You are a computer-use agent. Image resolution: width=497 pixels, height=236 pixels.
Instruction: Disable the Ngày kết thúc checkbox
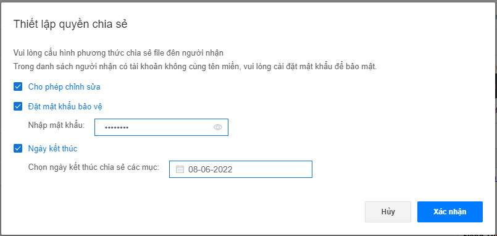click(x=18, y=148)
